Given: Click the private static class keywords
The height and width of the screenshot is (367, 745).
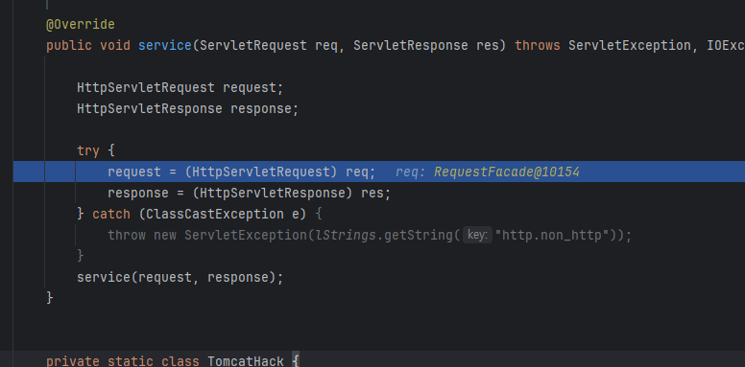Looking at the screenshot, I should pyautogui.click(x=123, y=361).
